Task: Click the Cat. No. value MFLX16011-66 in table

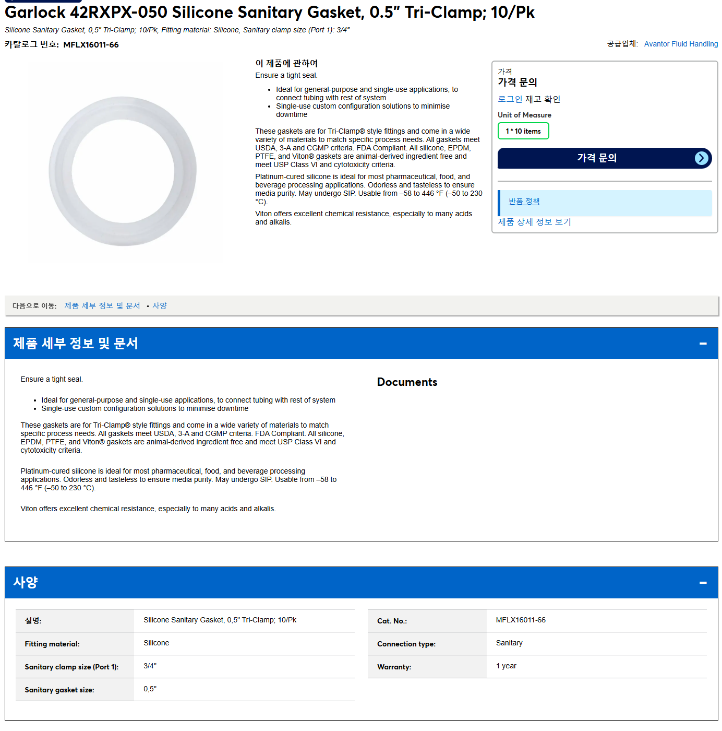Action: pyautogui.click(x=521, y=620)
